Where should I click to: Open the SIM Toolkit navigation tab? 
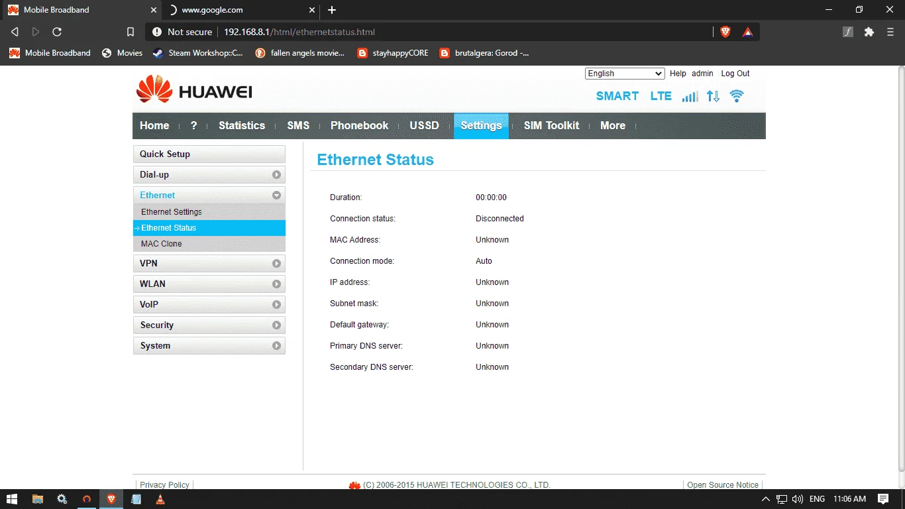551,126
